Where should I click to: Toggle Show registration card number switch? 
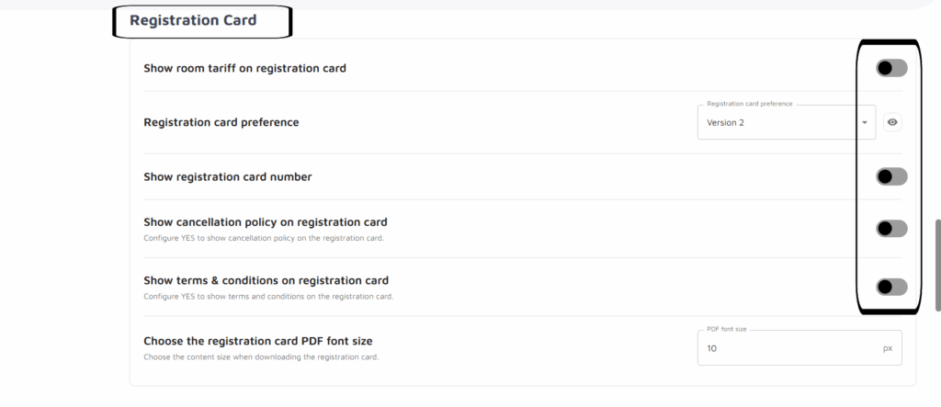890,176
